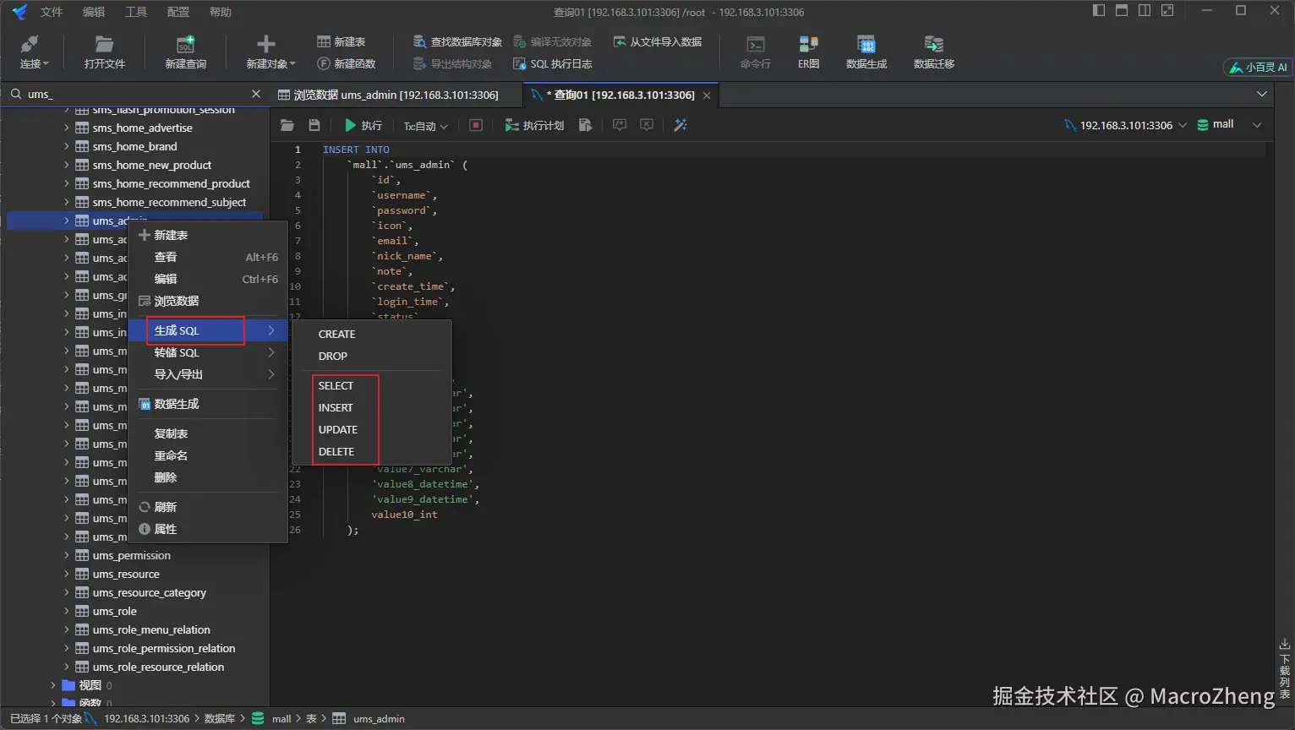Click the save icon in query toolbar

tap(314, 125)
